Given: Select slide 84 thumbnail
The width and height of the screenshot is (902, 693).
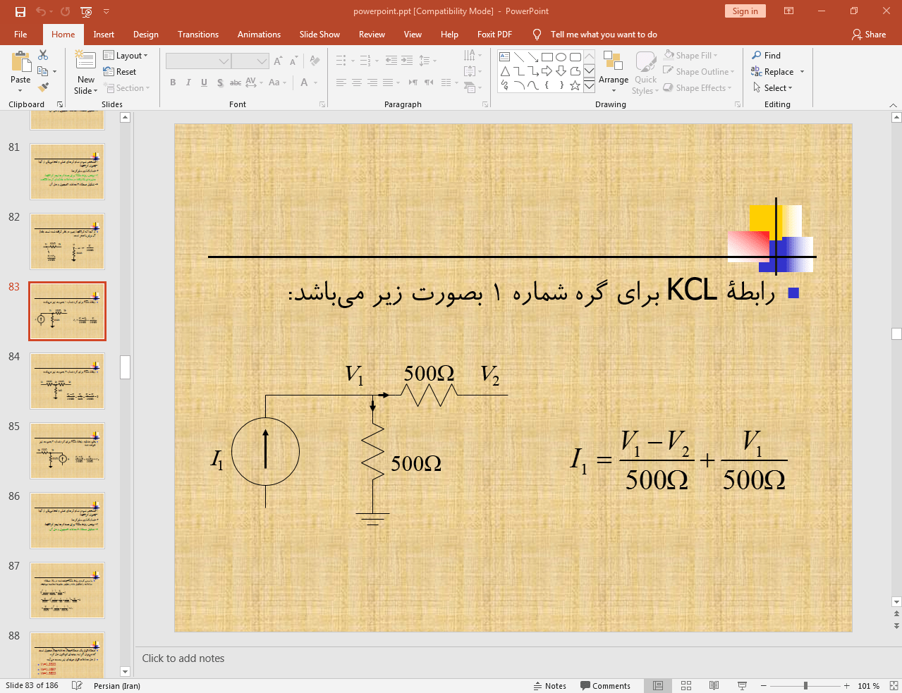Looking at the screenshot, I should [x=67, y=381].
